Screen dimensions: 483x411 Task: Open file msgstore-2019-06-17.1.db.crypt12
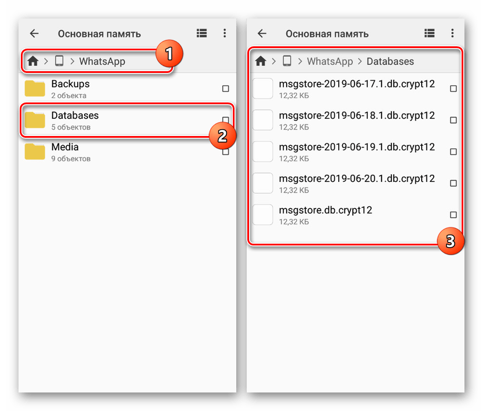357,84
